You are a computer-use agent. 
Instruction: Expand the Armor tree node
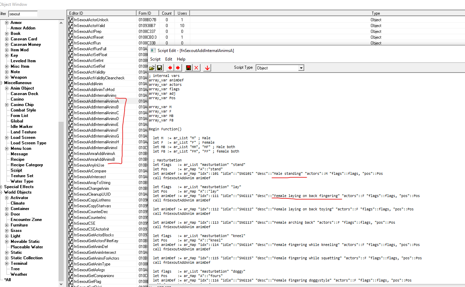[x=7, y=23]
